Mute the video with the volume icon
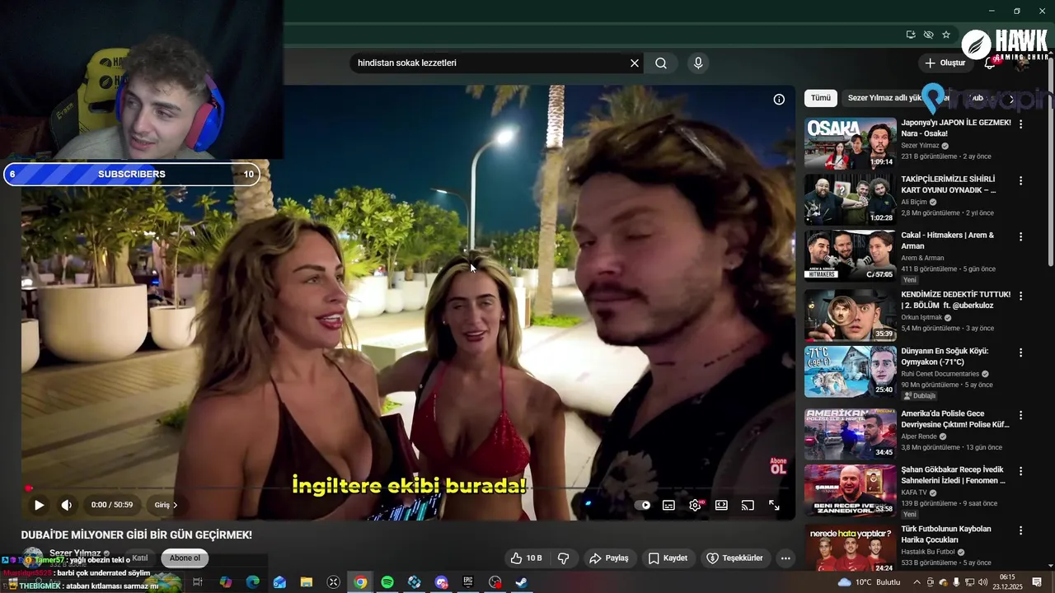The height and width of the screenshot is (593, 1055). [x=67, y=505]
